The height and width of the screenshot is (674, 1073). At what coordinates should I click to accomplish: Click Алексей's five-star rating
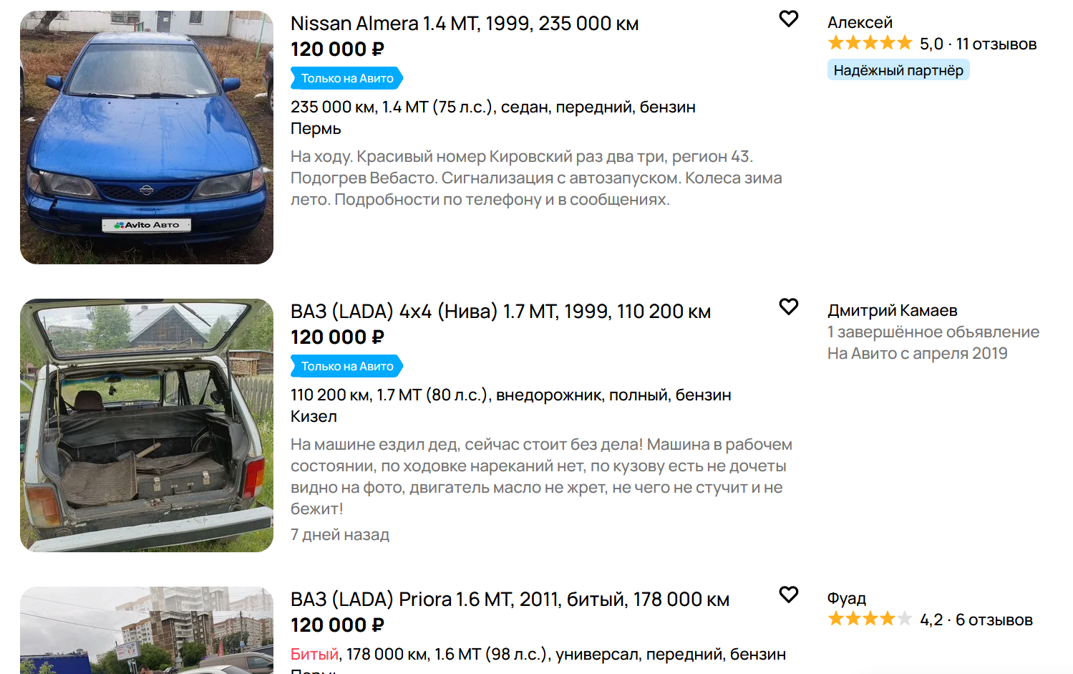pyautogui.click(x=870, y=43)
